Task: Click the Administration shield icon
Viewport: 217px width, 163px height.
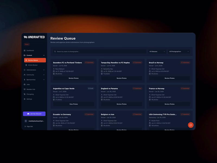Action: click(x=25, y=70)
